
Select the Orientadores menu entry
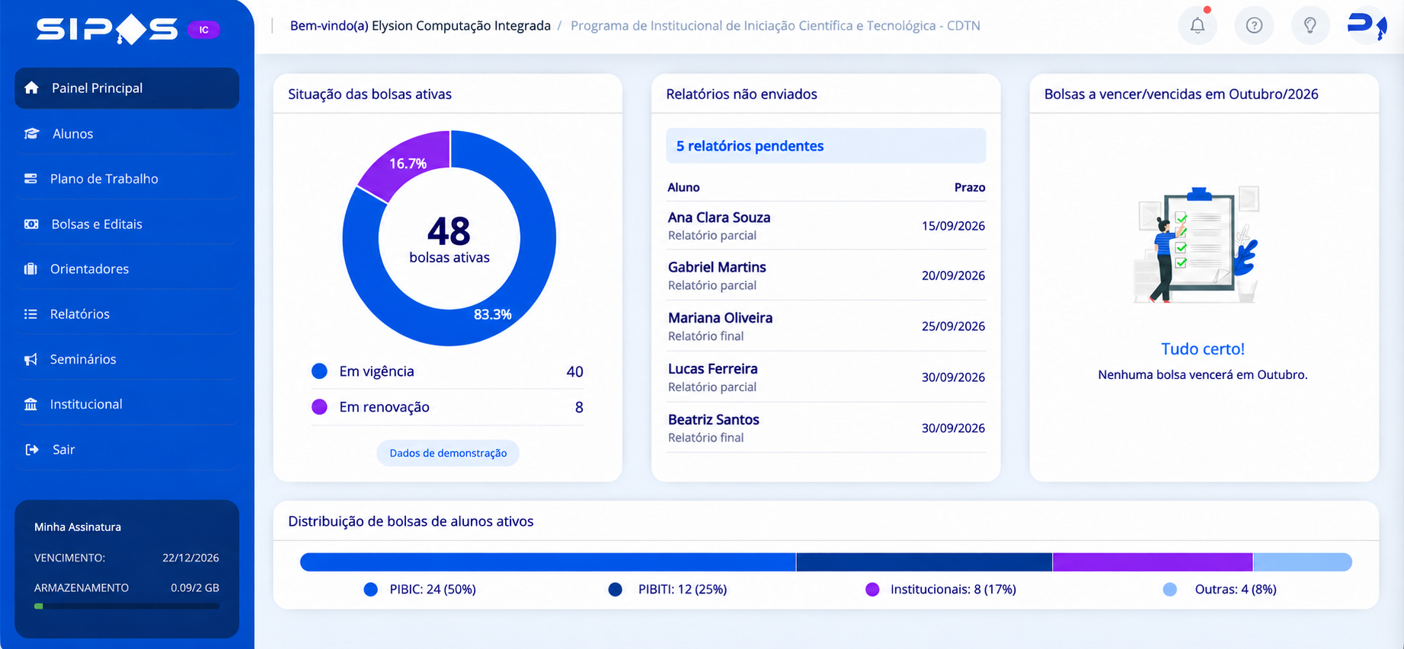pyautogui.click(x=126, y=269)
